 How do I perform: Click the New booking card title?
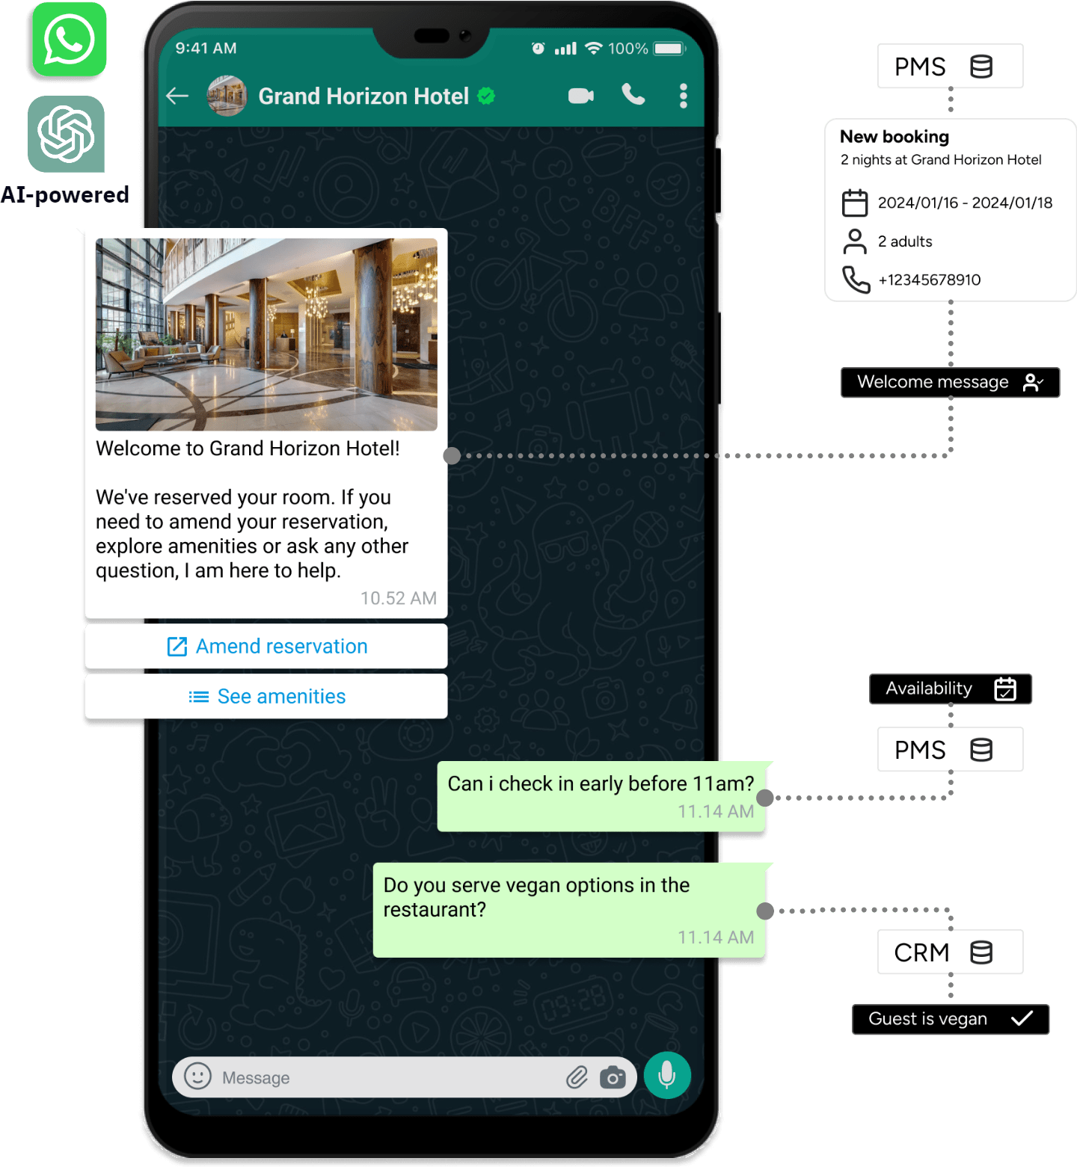pyautogui.click(x=895, y=137)
